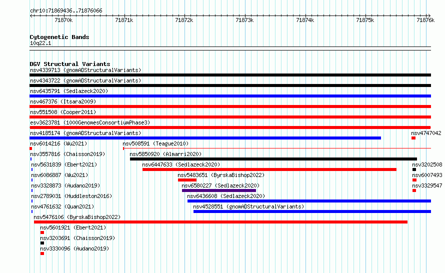Image resolution: width=445 pixels, height=273 pixels.
Task: Select the red bar of nsv6447633
Action: coord(269,169)
